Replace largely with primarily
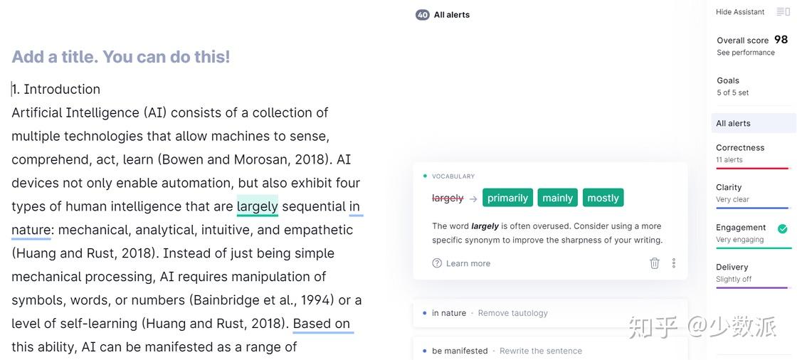This screenshot has height=360, width=797. [x=507, y=198]
